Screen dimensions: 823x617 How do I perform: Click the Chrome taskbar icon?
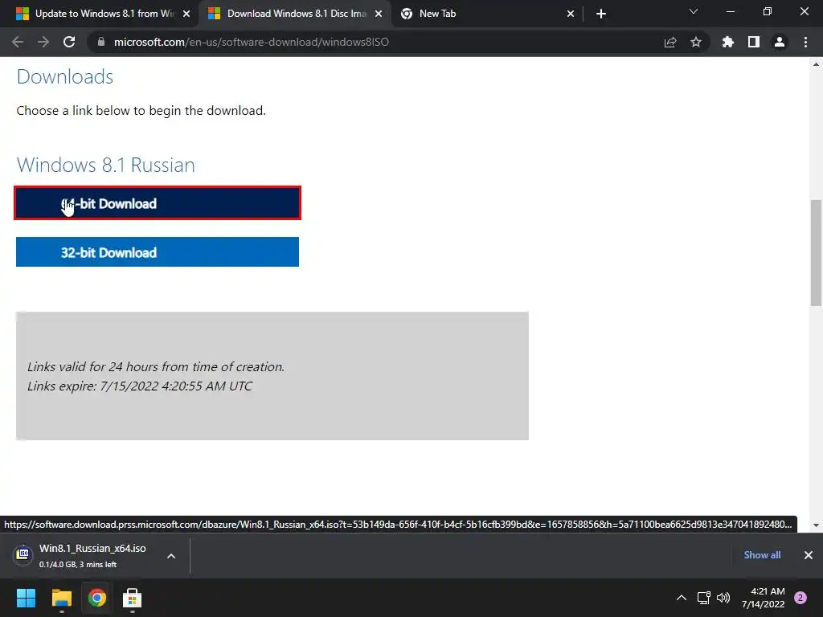click(97, 598)
